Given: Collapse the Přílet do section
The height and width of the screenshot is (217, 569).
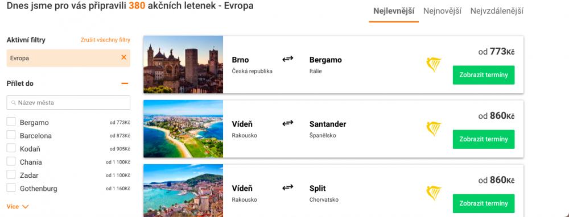Looking at the screenshot, I should [125, 84].
